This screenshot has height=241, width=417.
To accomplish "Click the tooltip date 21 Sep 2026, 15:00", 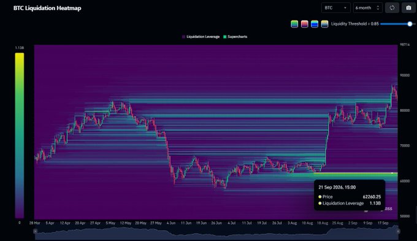I will 337,187.
